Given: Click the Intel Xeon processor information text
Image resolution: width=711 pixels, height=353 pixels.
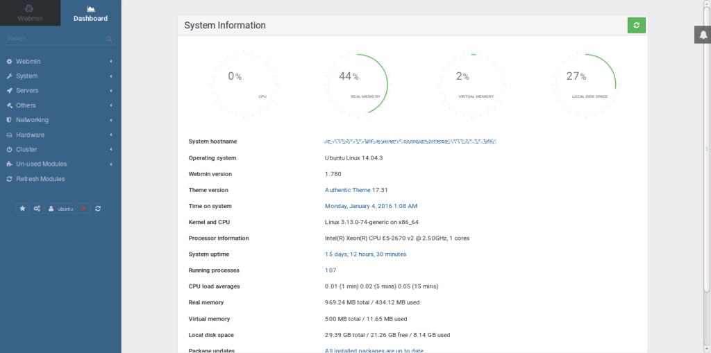Looking at the screenshot, I should pos(397,239).
